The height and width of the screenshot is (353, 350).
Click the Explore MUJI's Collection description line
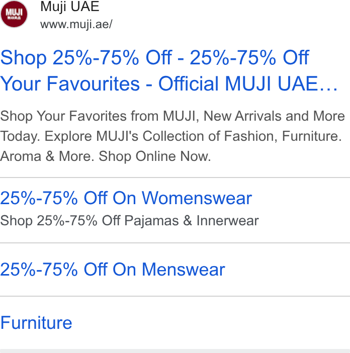click(x=171, y=136)
